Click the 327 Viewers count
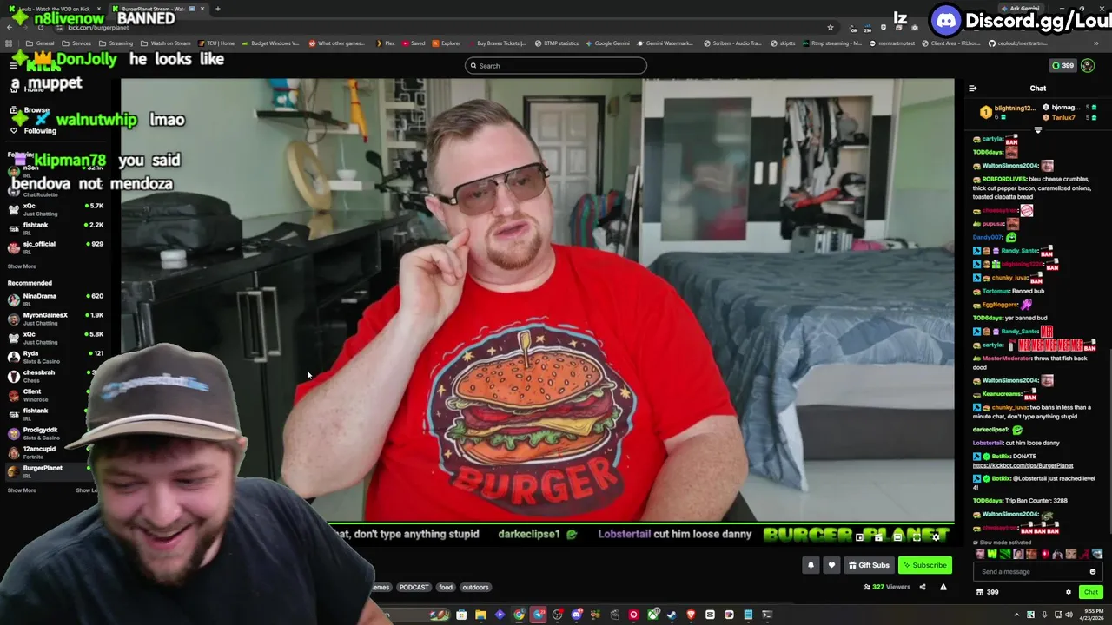This screenshot has height=625, width=1112. click(x=887, y=587)
